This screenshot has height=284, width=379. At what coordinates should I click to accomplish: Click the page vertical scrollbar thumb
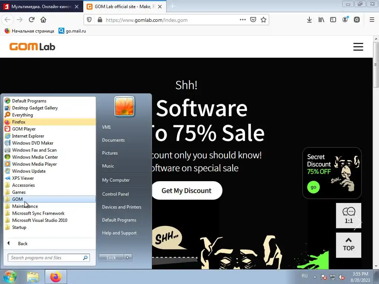click(376, 65)
